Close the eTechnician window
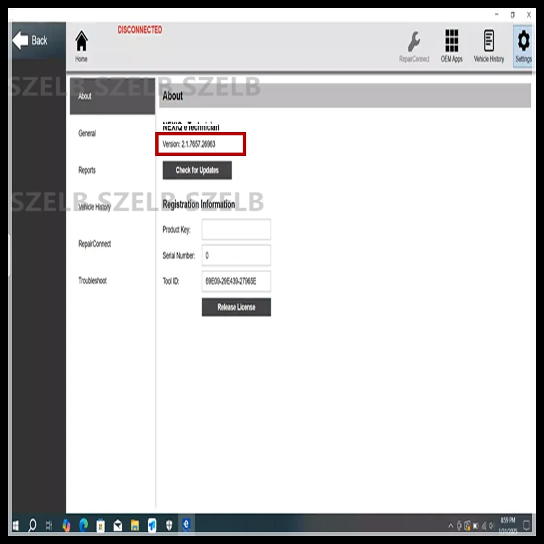Screen dimensions: 544x544 coord(529,15)
